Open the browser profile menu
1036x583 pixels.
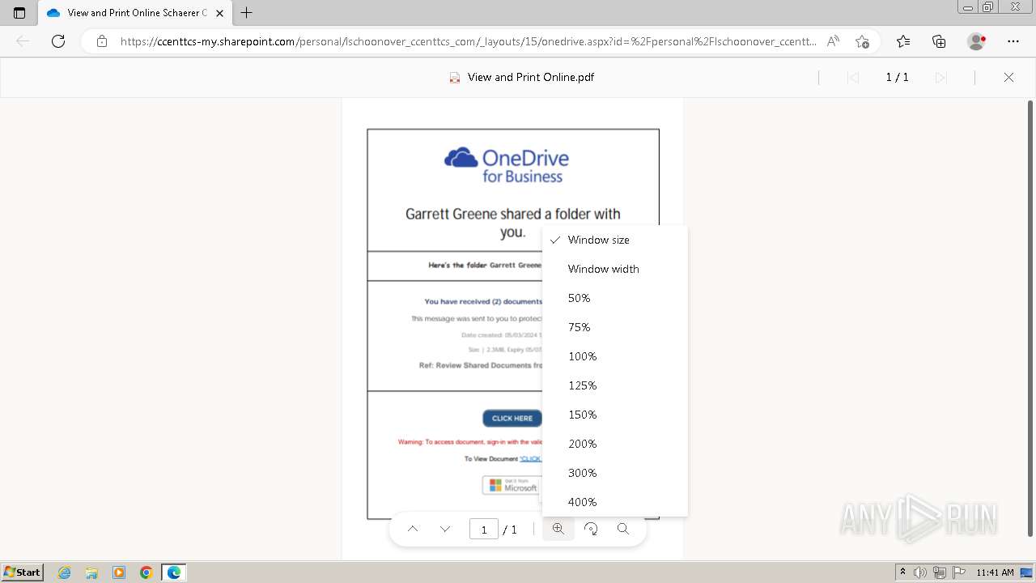pos(977,41)
